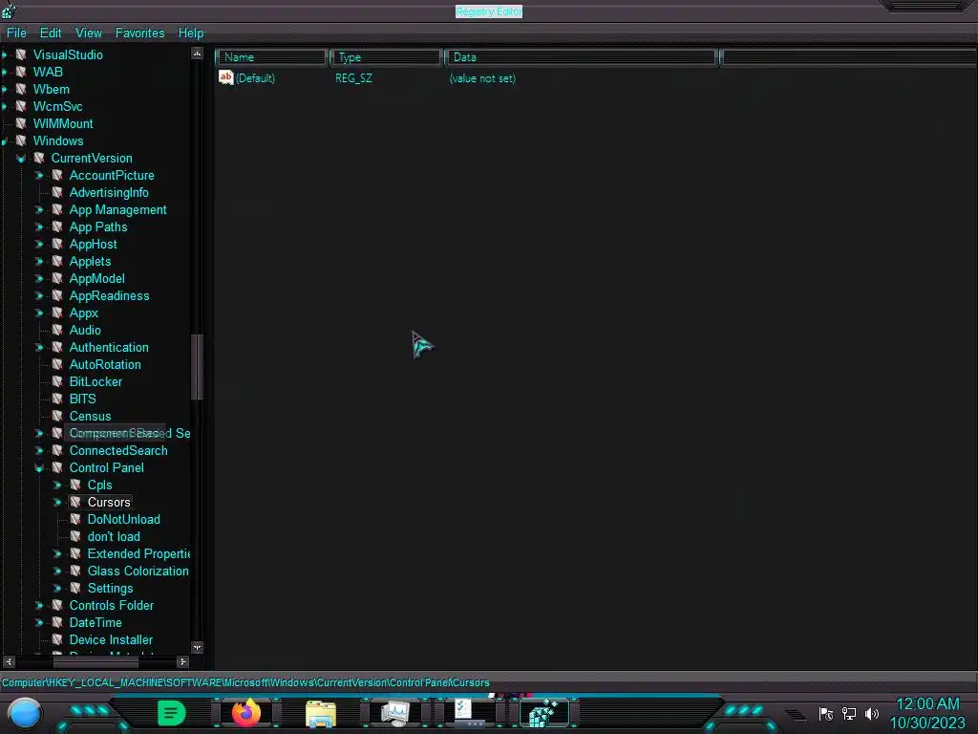Click the Census key folder icon
The height and width of the screenshot is (734, 978).
coord(57,416)
